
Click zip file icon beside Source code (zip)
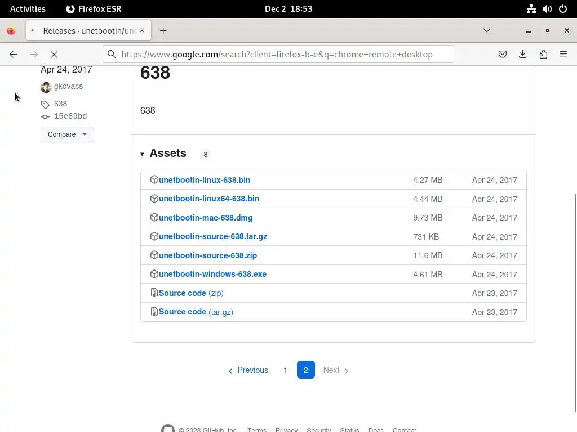coord(154,292)
